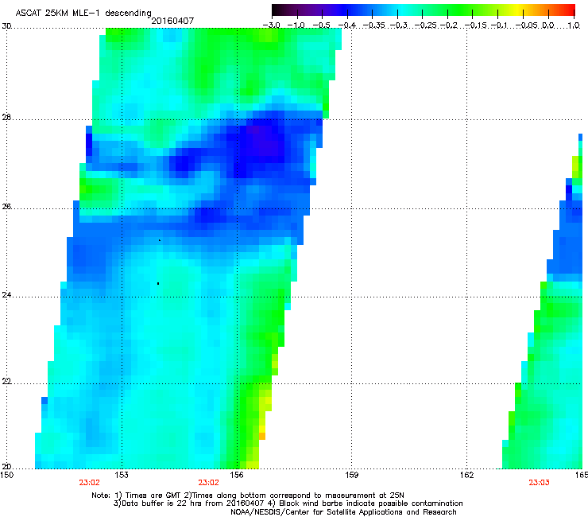Click the latitude 28 axis label
588x517 pixels.
(x=6, y=118)
